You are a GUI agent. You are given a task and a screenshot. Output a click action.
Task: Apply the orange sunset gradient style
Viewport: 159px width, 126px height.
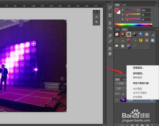click(x=147, y=40)
